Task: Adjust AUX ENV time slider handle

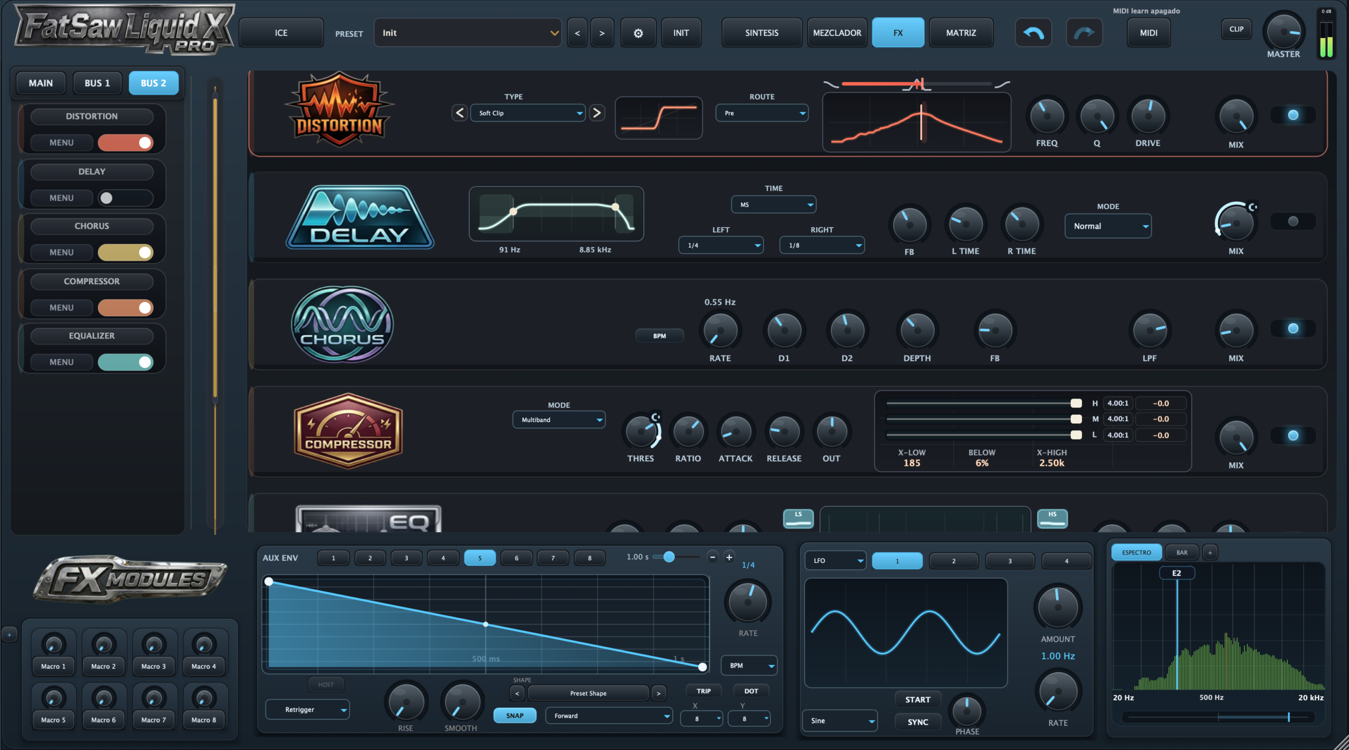Action: coord(669,557)
